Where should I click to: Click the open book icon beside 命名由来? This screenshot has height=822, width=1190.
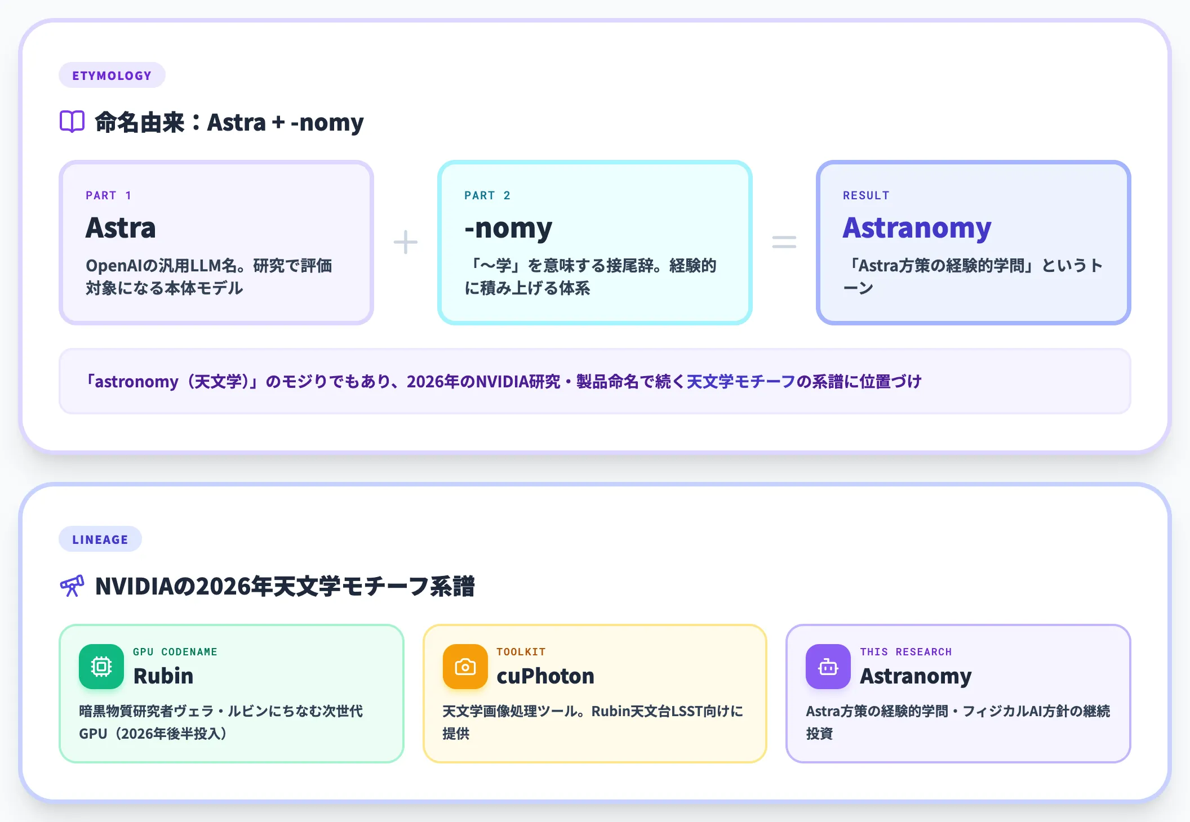tap(72, 122)
